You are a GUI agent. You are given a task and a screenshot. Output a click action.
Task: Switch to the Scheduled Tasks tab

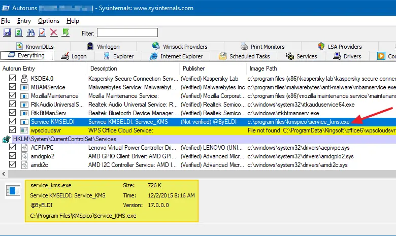(244, 56)
